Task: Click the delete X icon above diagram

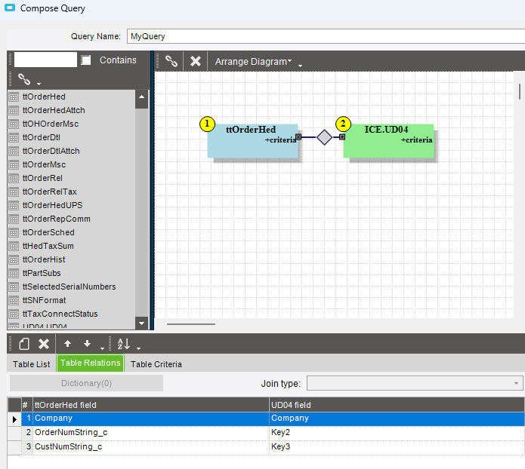Action: [x=195, y=61]
